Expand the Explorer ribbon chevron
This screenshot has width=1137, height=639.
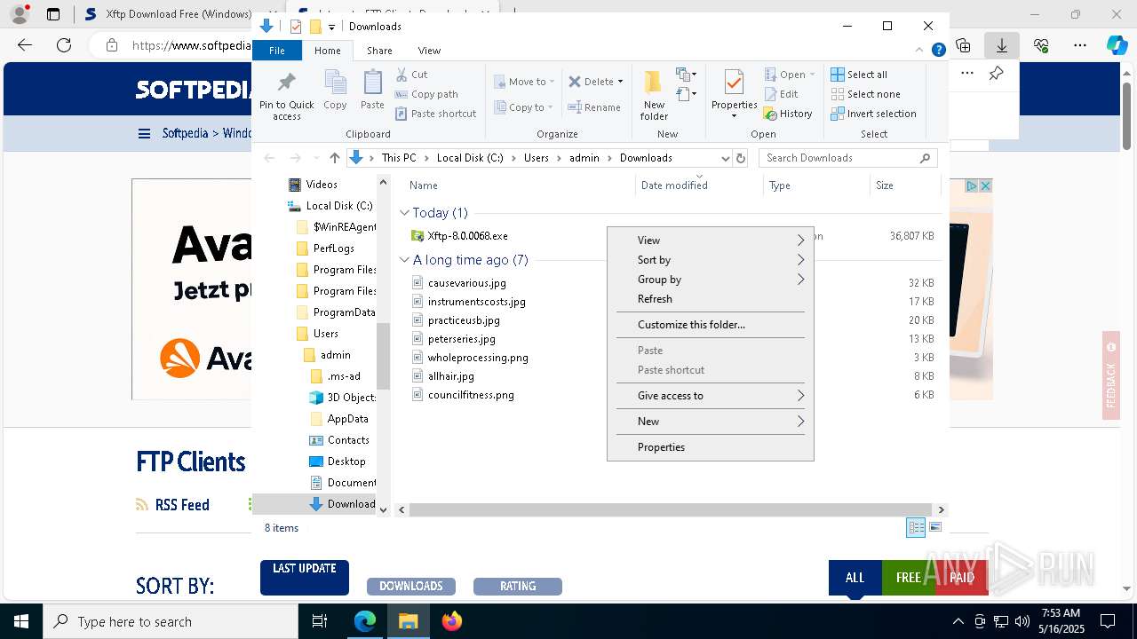[x=921, y=51]
